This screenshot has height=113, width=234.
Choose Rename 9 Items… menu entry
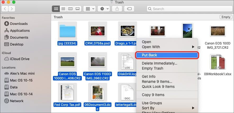pos(167,82)
